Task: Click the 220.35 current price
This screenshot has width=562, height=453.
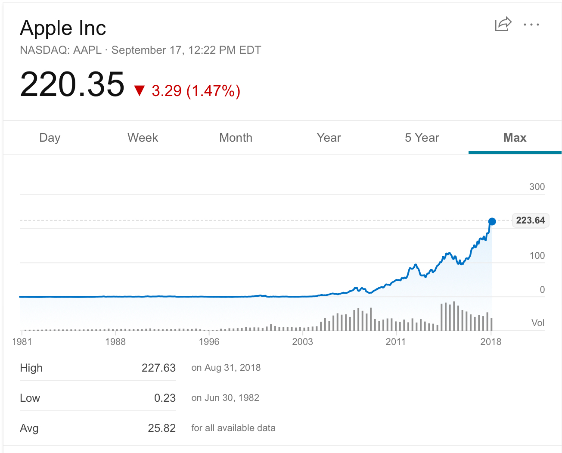Action: click(x=72, y=84)
